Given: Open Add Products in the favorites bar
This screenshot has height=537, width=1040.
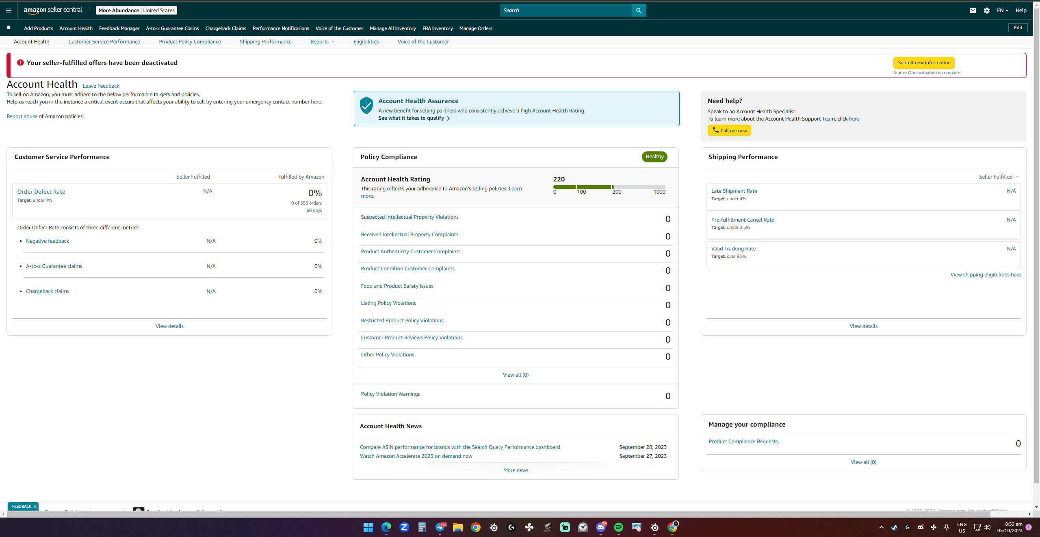Looking at the screenshot, I should click(39, 28).
